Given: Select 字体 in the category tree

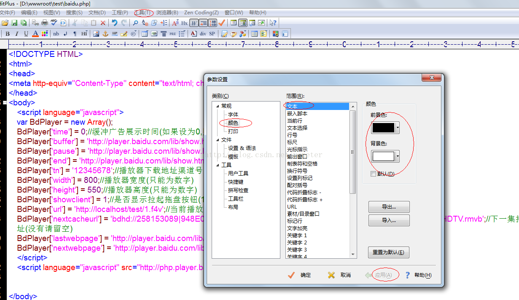Looking at the screenshot, I should 233,114.
